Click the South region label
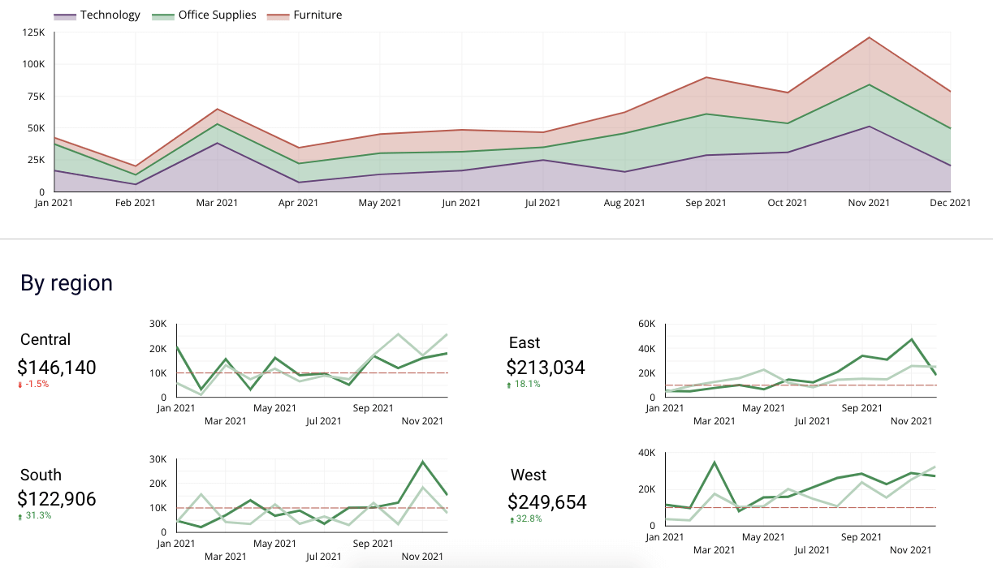The image size is (993, 568). (x=41, y=475)
